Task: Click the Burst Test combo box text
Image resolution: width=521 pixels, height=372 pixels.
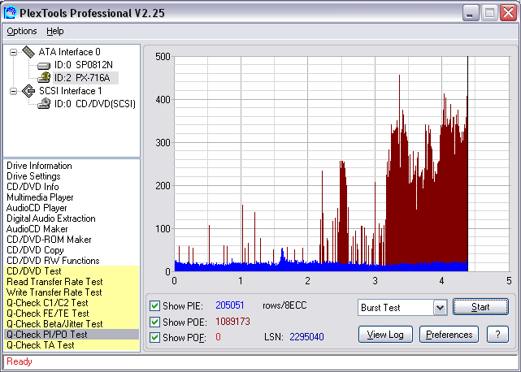Action: point(380,308)
